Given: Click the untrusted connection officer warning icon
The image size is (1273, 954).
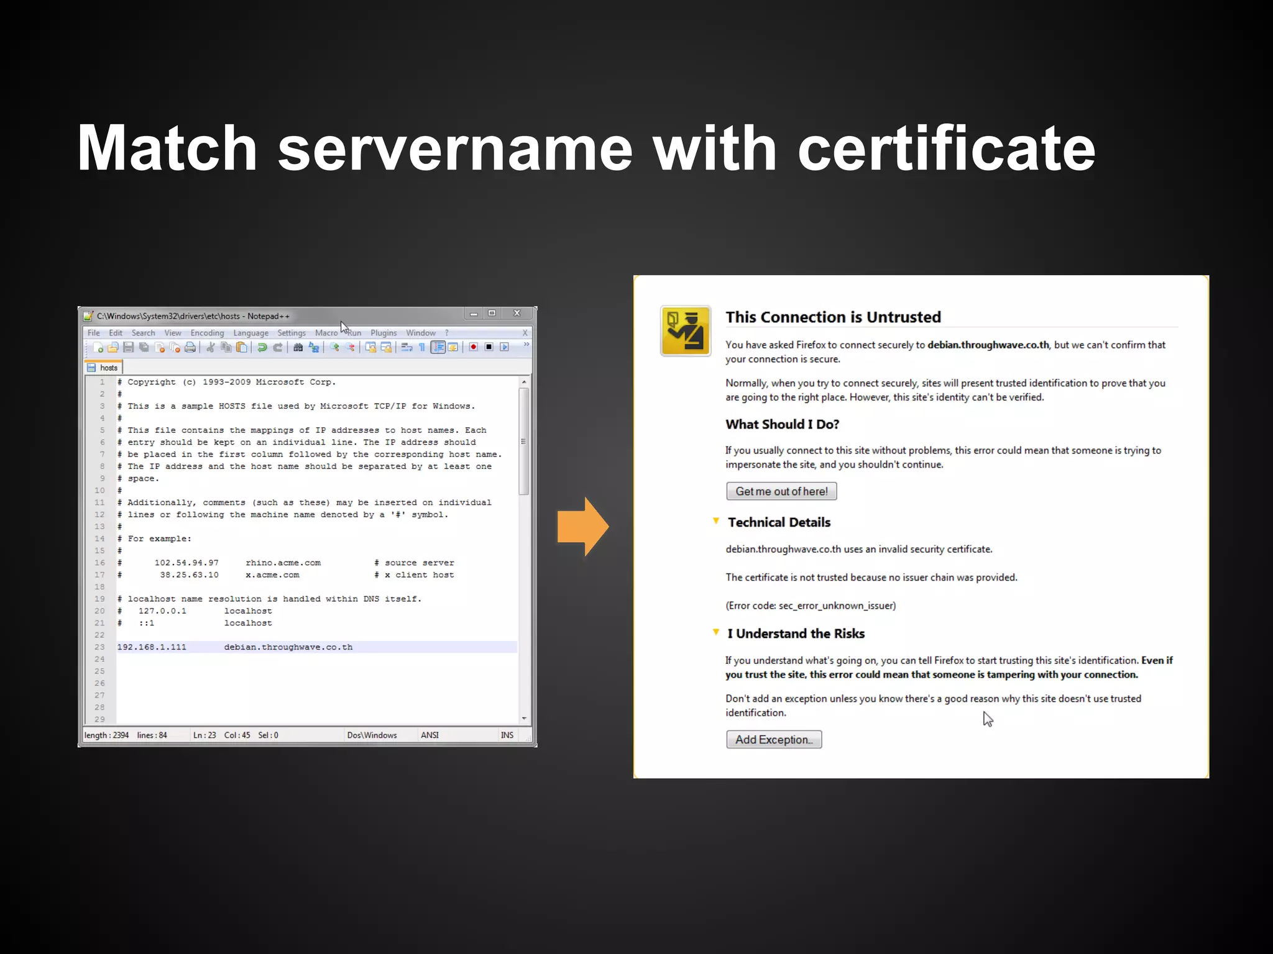Looking at the screenshot, I should click(686, 330).
